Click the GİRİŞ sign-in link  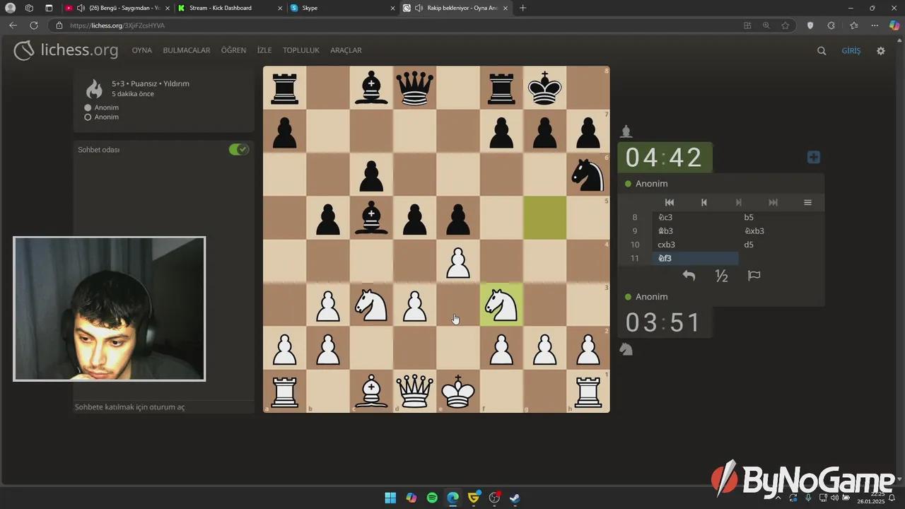click(x=851, y=51)
